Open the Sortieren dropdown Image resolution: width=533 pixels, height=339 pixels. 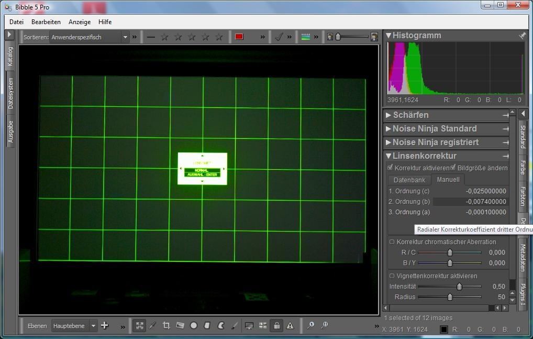click(x=125, y=37)
